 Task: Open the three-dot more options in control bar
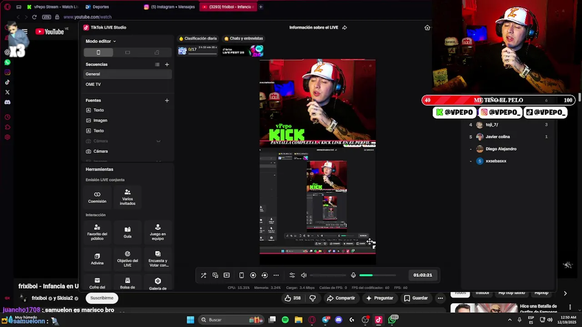276,275
